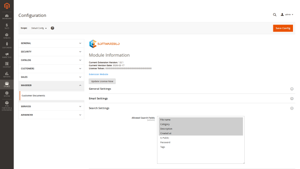Click the Save Config button

pyautogui.click(x=283, y=28)
